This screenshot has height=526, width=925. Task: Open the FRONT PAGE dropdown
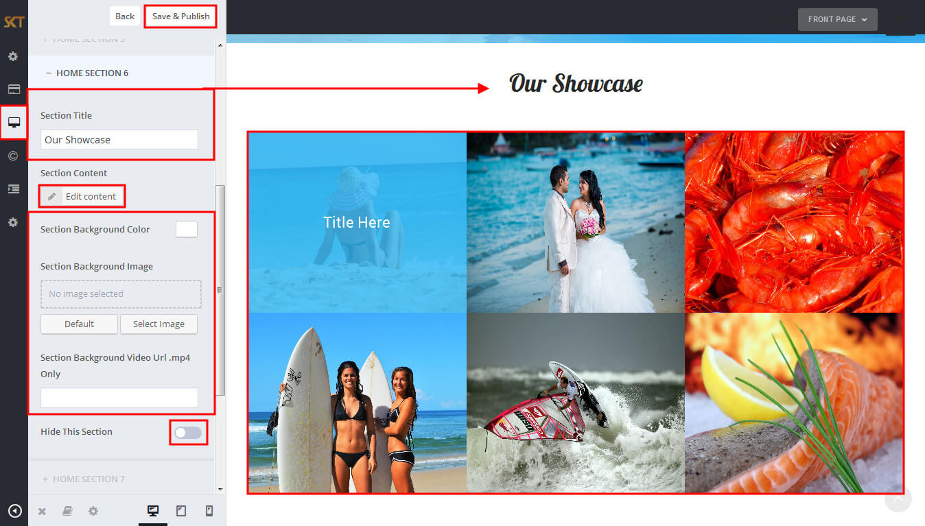837,19
